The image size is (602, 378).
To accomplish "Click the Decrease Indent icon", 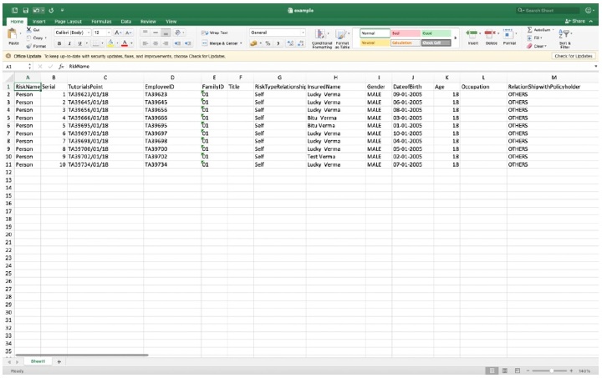I will 177,43.
